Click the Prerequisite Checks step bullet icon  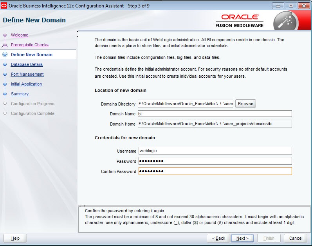[x=5, y=45]
